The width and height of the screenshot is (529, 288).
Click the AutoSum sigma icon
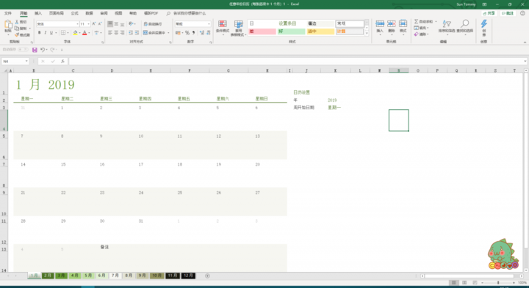pos(417,21)
